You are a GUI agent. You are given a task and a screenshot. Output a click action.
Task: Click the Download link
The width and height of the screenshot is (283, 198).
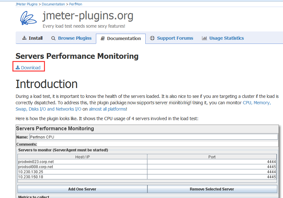tap(31, 68)
